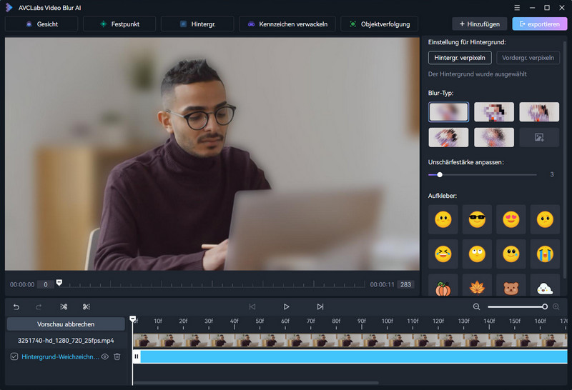Screen dimensions: 572x390
Task: Add a custom image blur type icon
Action: point(539,137)
